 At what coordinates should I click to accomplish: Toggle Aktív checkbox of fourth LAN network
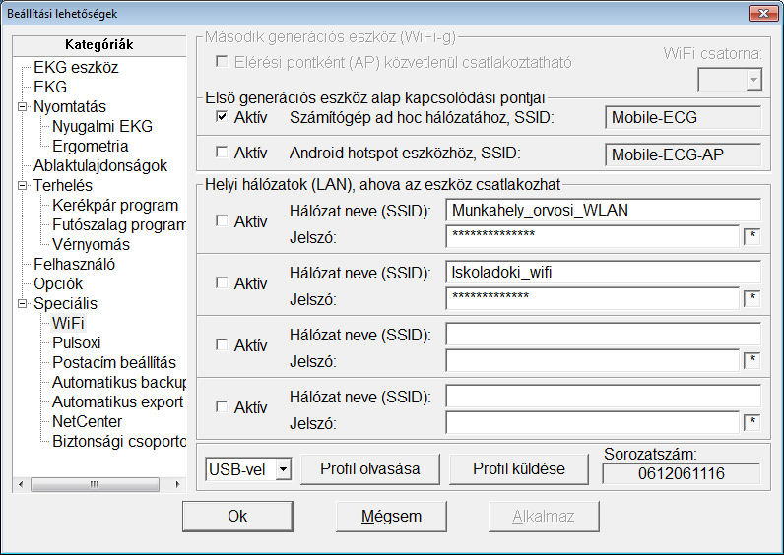click(222, 406)
